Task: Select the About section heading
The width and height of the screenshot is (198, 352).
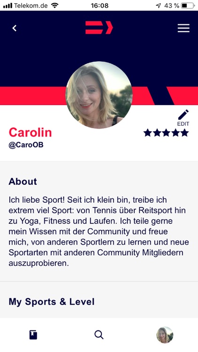Action: click(23, 181)
